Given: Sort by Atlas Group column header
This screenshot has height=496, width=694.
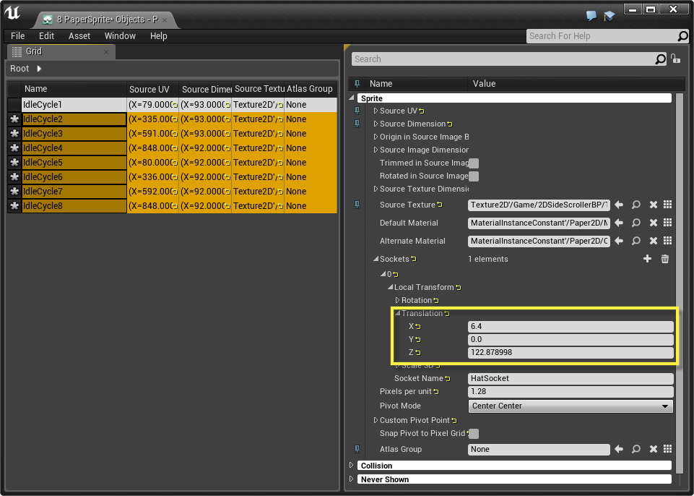Looking at the screenshot, I should pyautogui.click(x=310, y=89).
